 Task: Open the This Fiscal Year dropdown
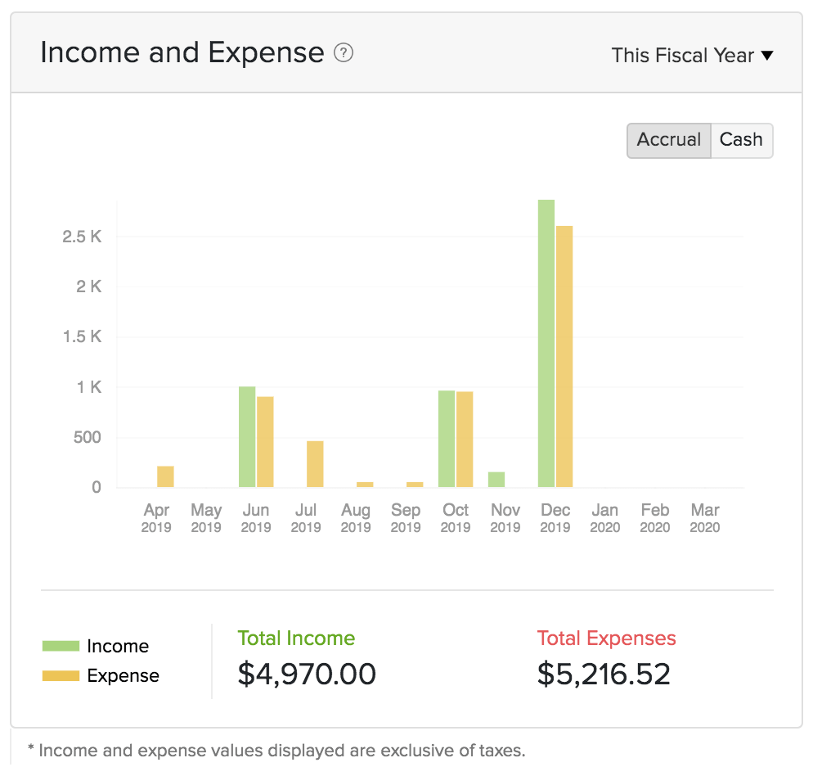click(692, 56)
